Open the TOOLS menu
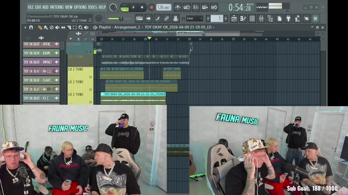 [x=92, y=7]
